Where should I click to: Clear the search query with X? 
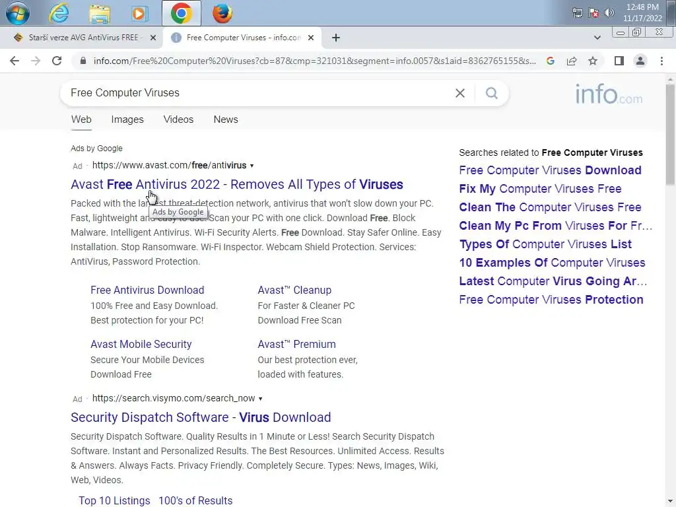[460, 93]
